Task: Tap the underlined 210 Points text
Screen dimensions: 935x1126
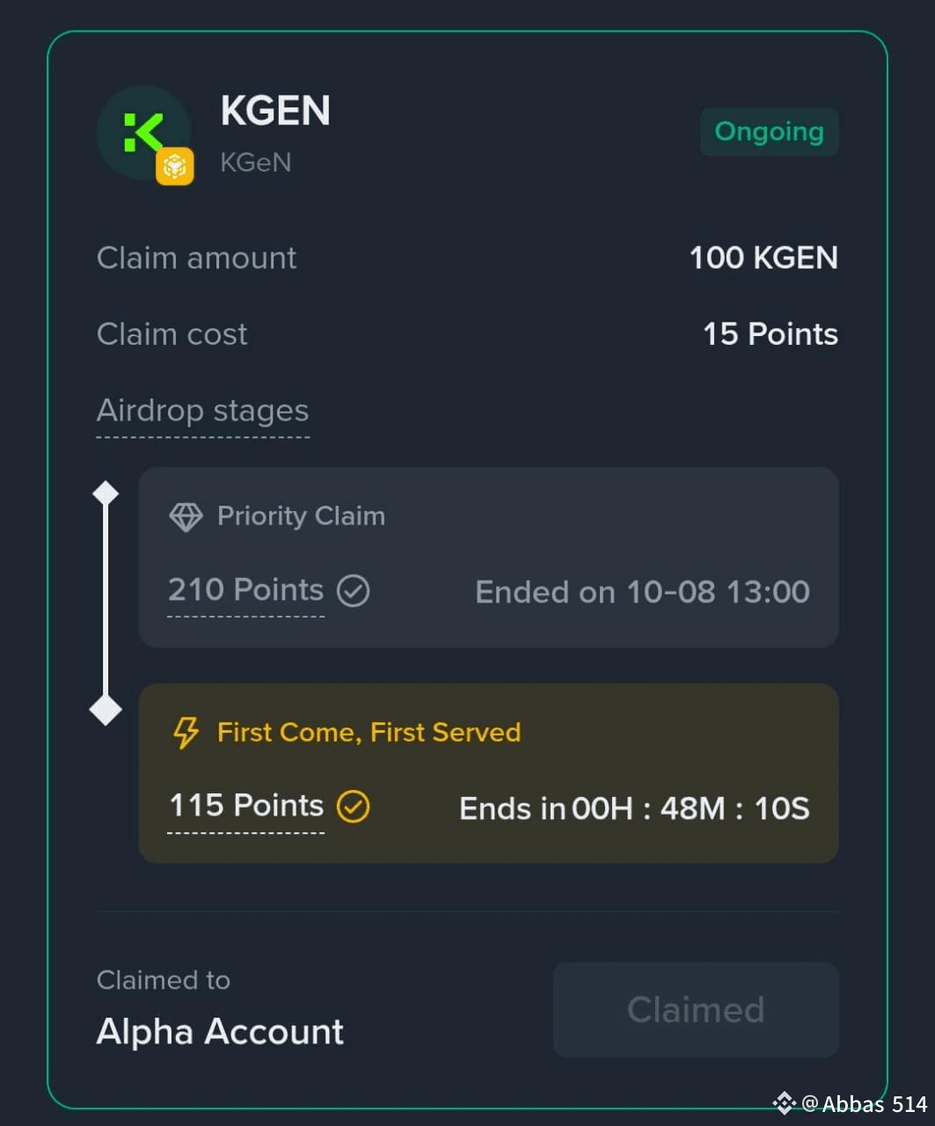Action: [245, 590]
